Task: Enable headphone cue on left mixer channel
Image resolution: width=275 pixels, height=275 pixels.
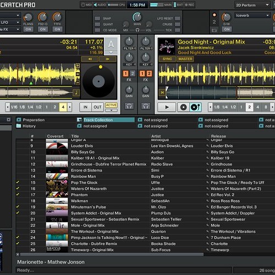Action: 129,106
